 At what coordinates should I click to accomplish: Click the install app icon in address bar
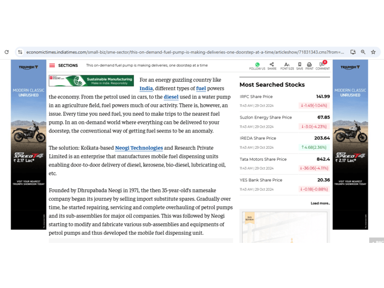pyautogui.click(x=353, y=52)
